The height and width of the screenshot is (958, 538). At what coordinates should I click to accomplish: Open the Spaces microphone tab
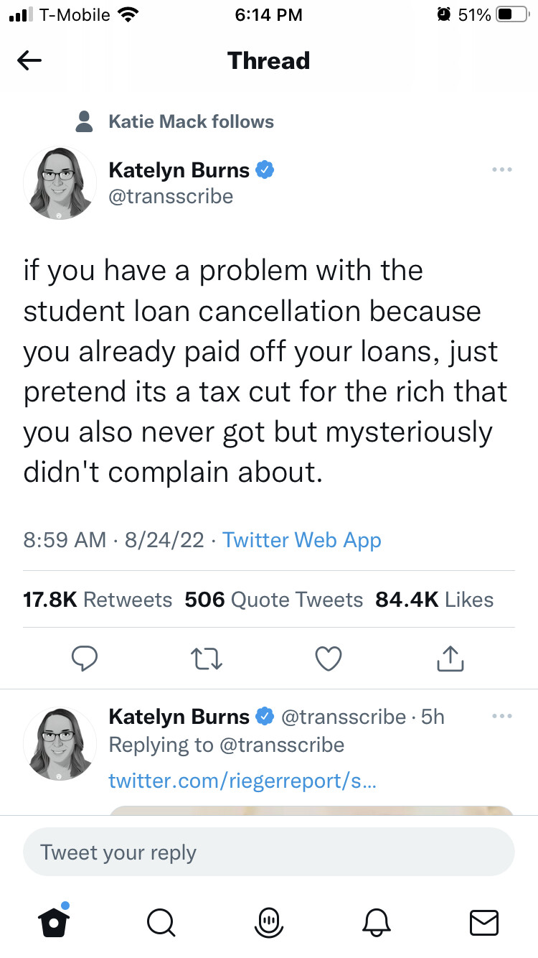[x=269, y=921]
